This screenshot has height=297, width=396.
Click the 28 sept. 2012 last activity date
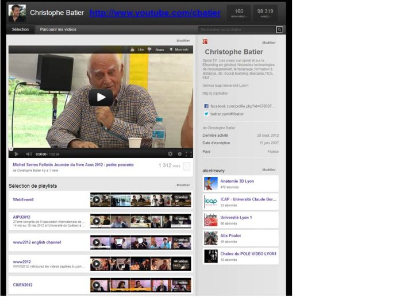click(268, 136)
